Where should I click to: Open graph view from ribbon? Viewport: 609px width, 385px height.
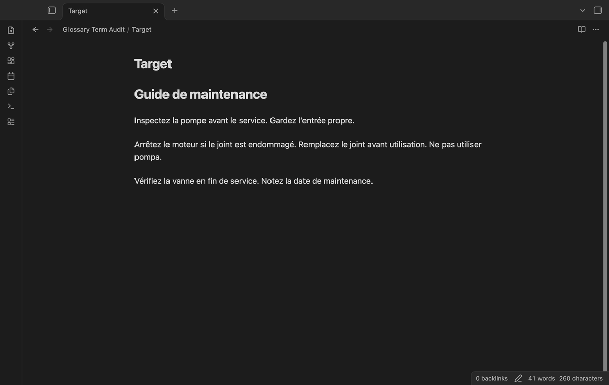[11, 46]
